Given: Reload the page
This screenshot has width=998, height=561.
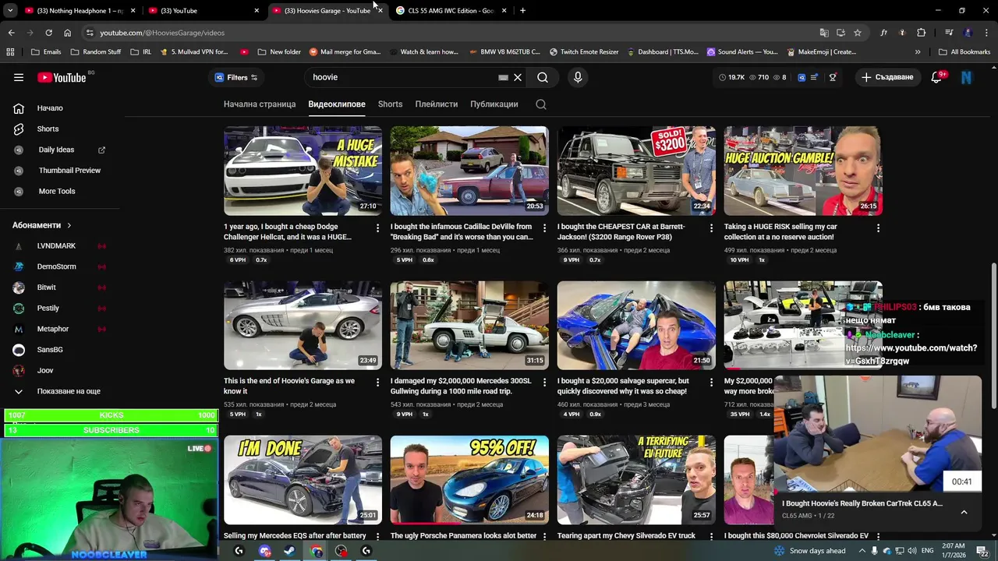Looking at the screenshot, I should 48,33.
